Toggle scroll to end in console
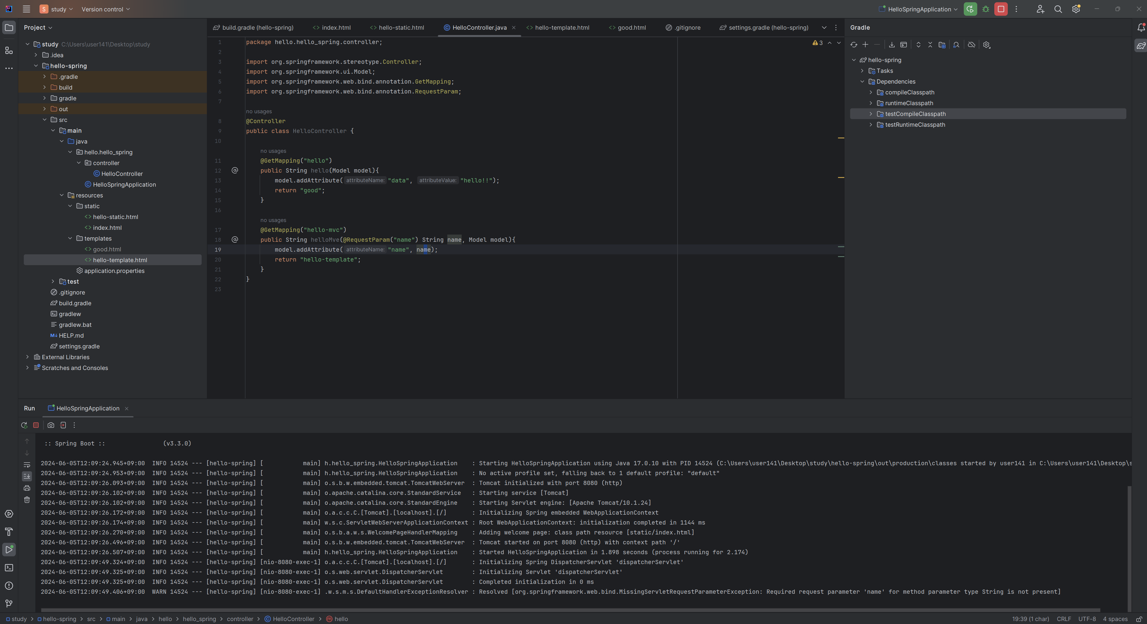The image size is (1147, 624). coord(27,476)
